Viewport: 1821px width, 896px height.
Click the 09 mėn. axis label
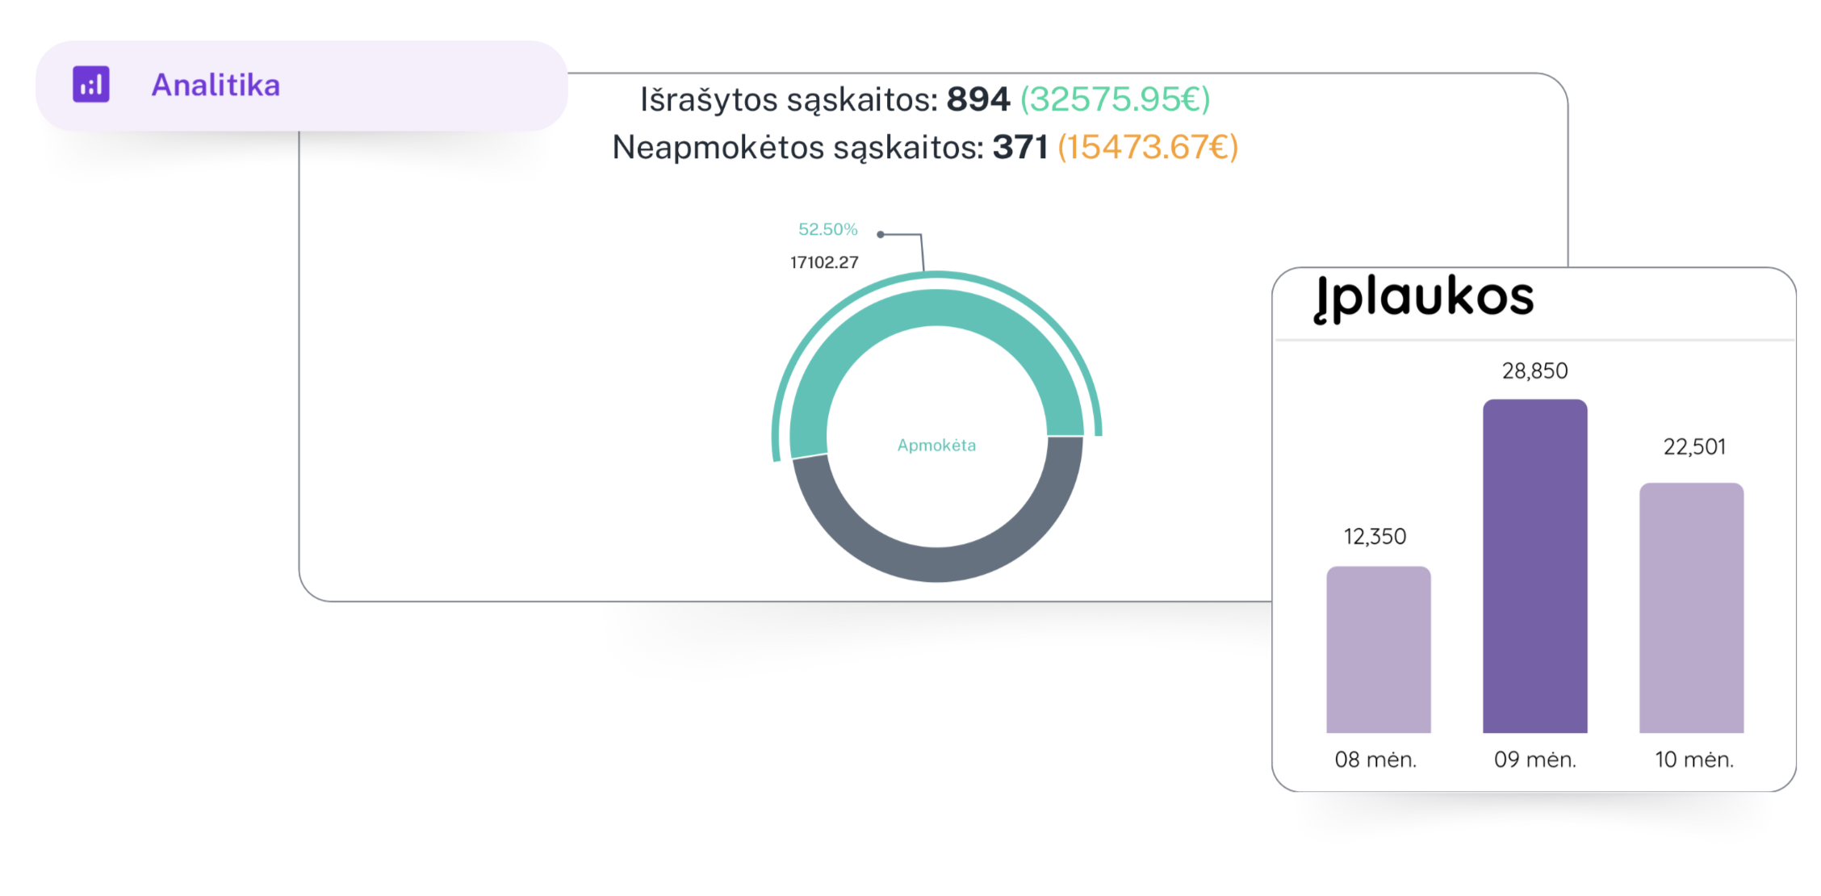click(x=1534, y=760)
